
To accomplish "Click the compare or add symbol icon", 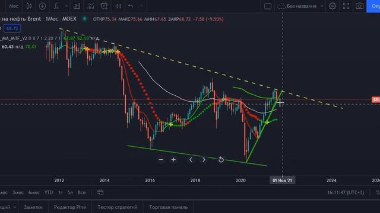I will (42, 6).
